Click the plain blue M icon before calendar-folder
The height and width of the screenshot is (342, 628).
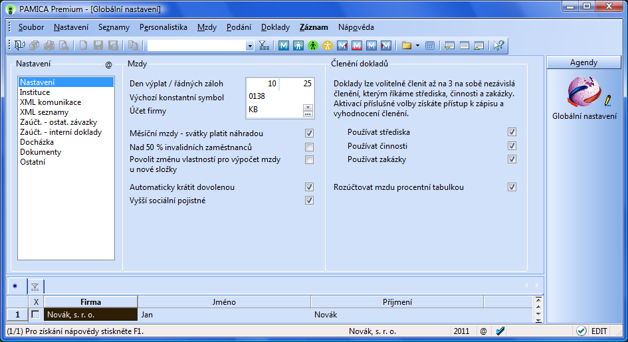coord(371,46)
